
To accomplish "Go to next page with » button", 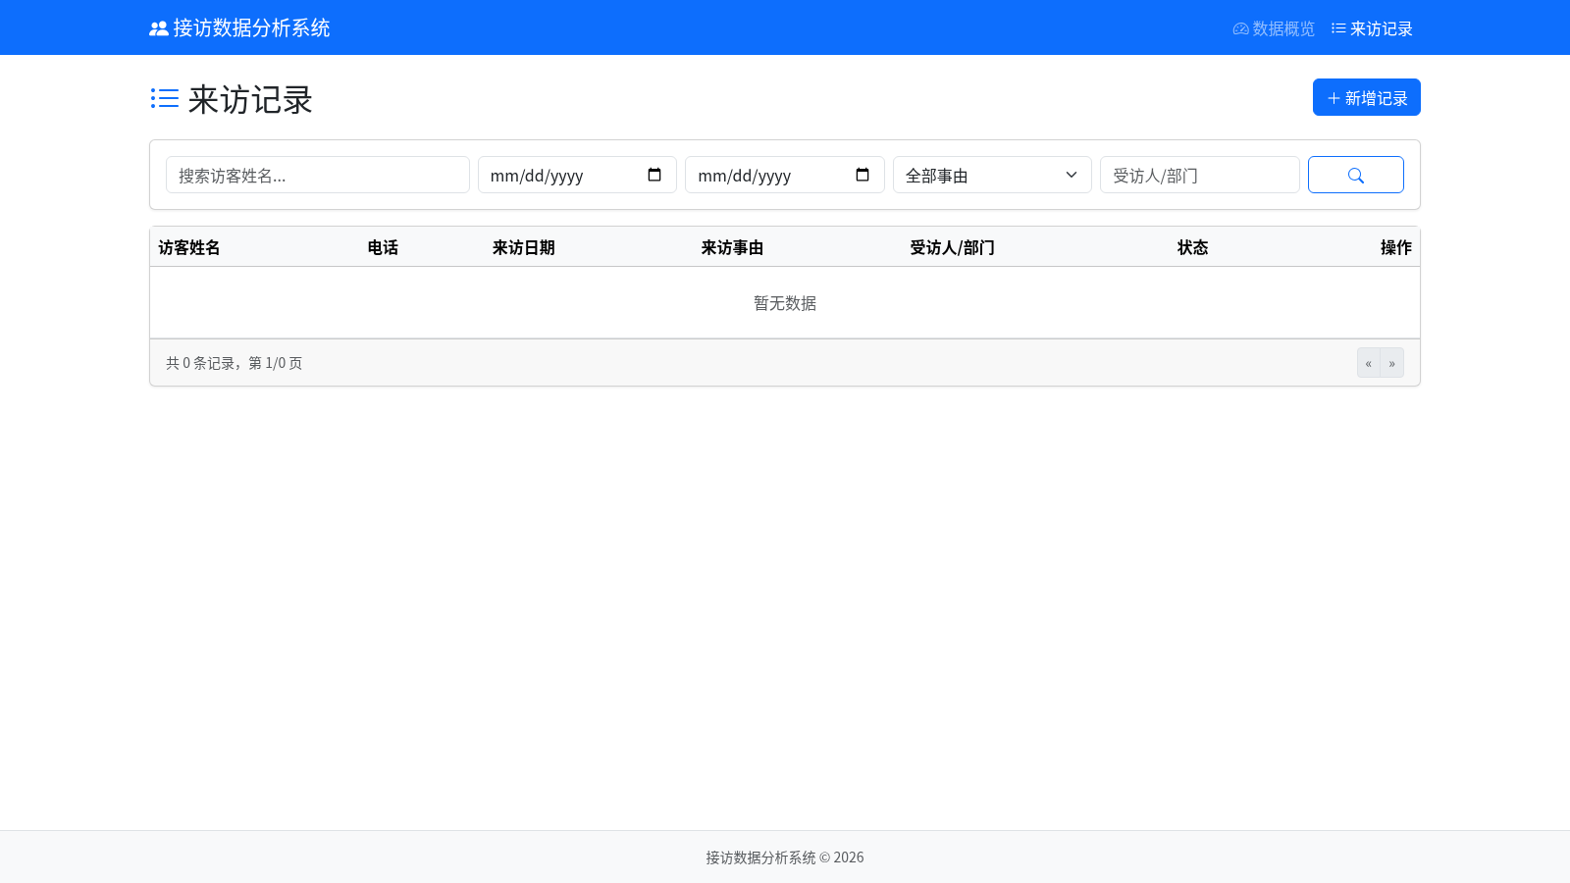I will click(x=1392, y=363).
